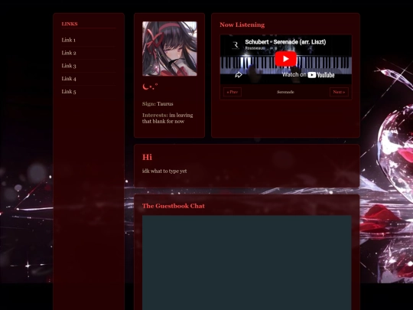
Task: Click the 'Hi' heading
Action: (x=147, y=157)
